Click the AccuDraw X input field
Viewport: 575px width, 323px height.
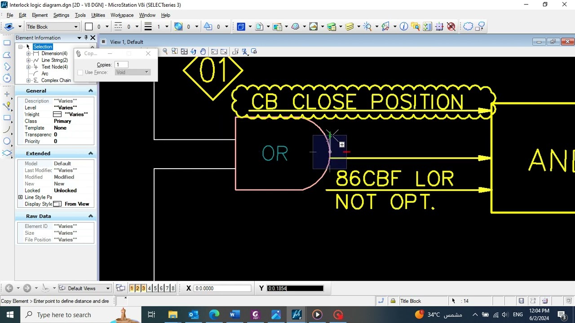pyautogui.click(x=223, y=288)
